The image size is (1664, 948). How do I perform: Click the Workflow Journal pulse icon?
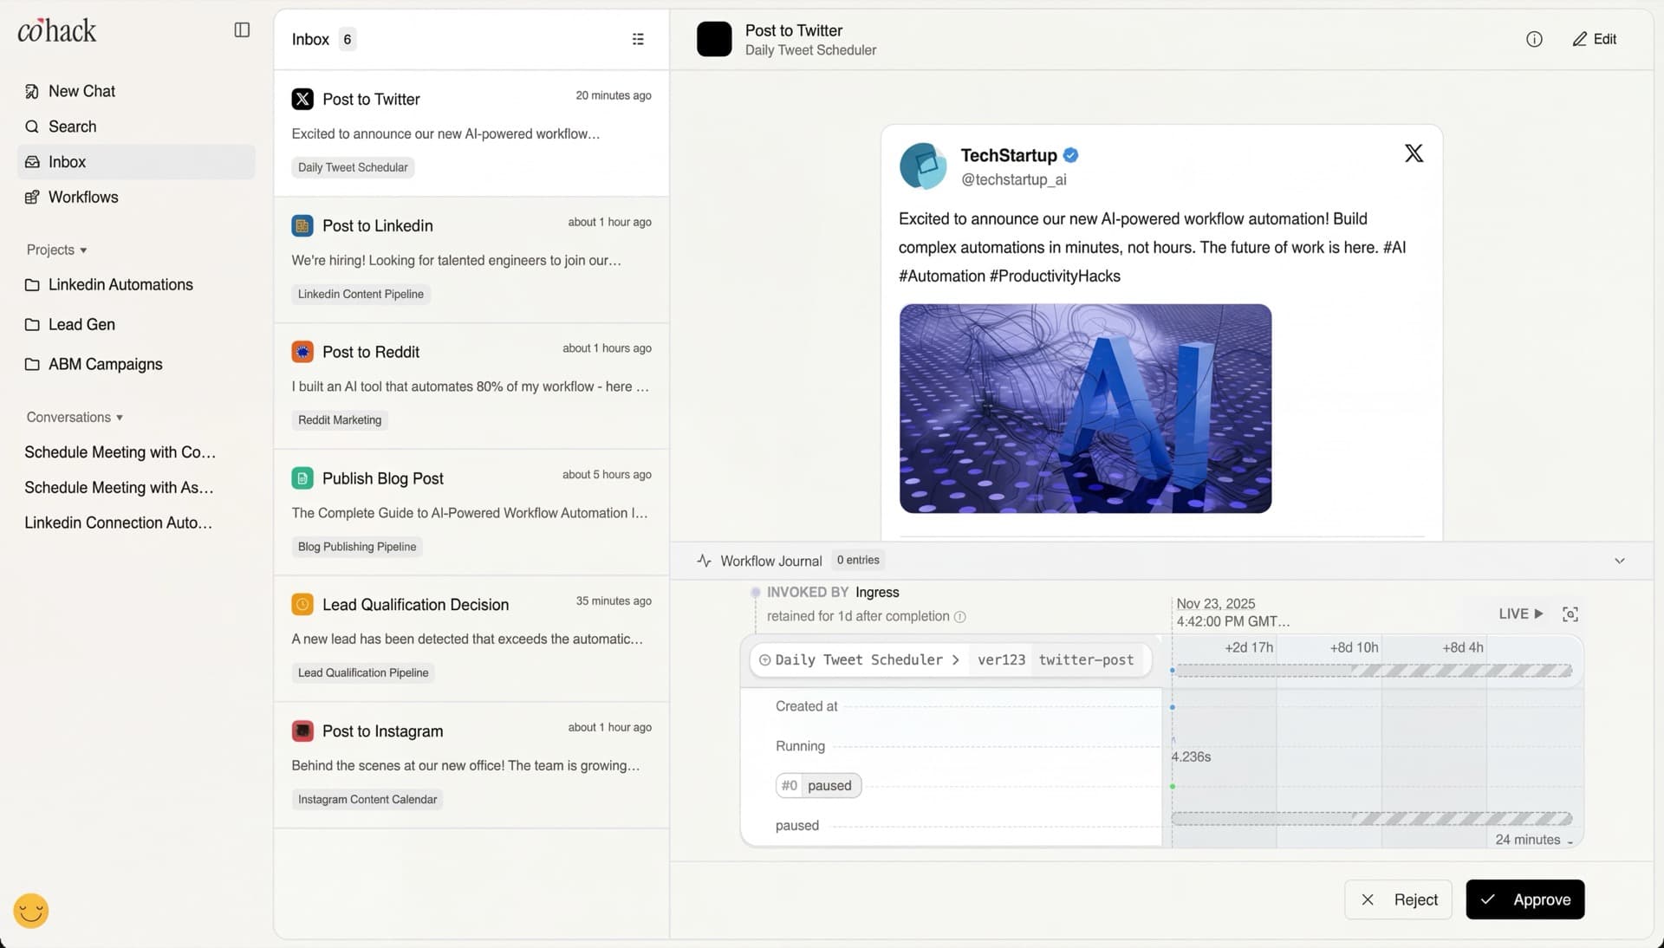coord(704,561)
